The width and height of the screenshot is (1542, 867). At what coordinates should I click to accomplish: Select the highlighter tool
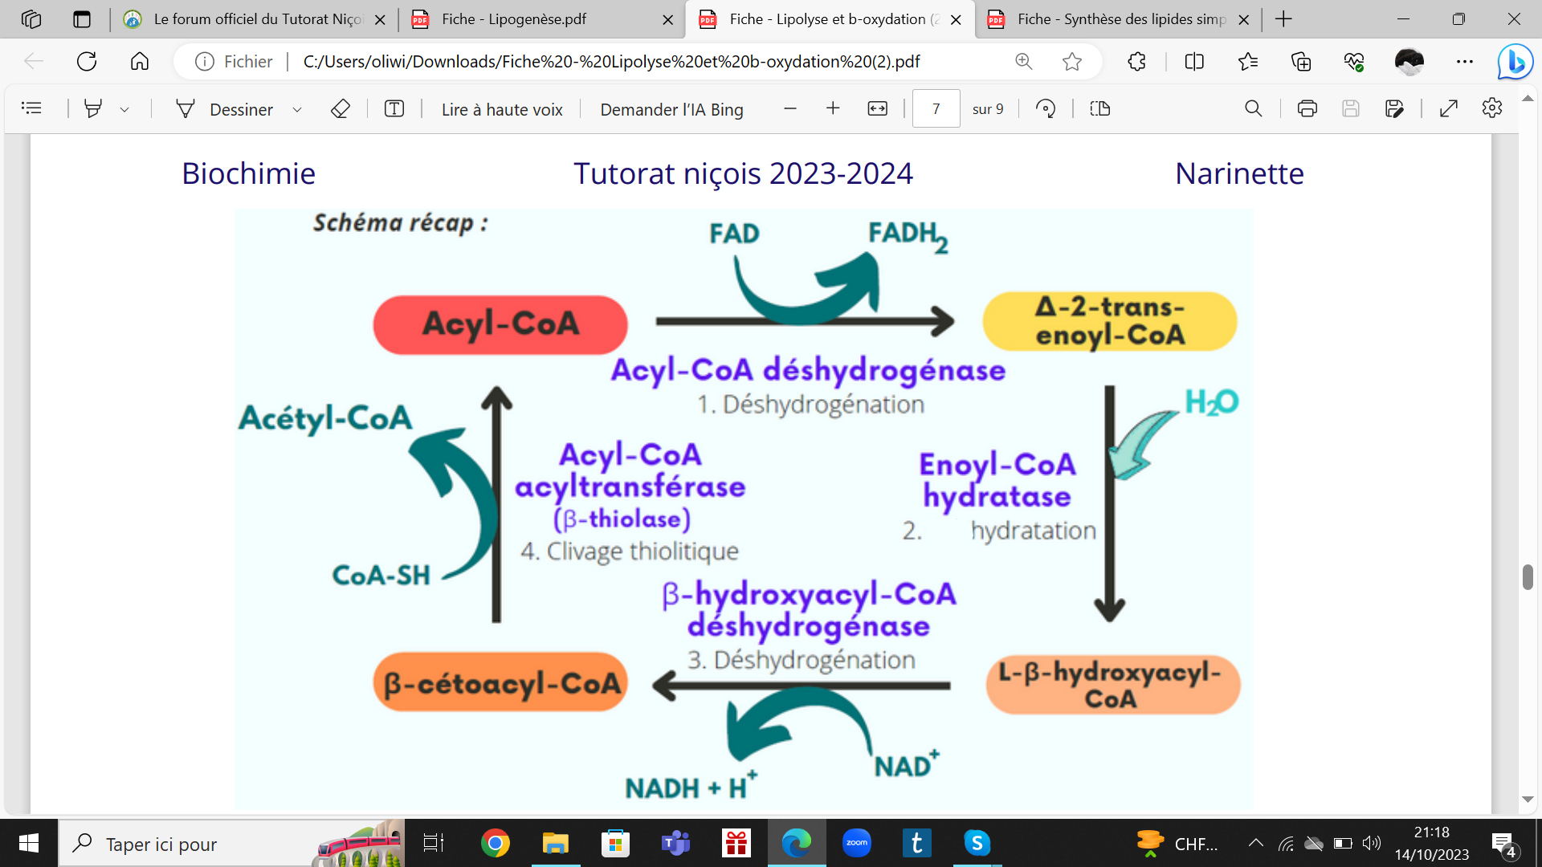tap(93, 108)
